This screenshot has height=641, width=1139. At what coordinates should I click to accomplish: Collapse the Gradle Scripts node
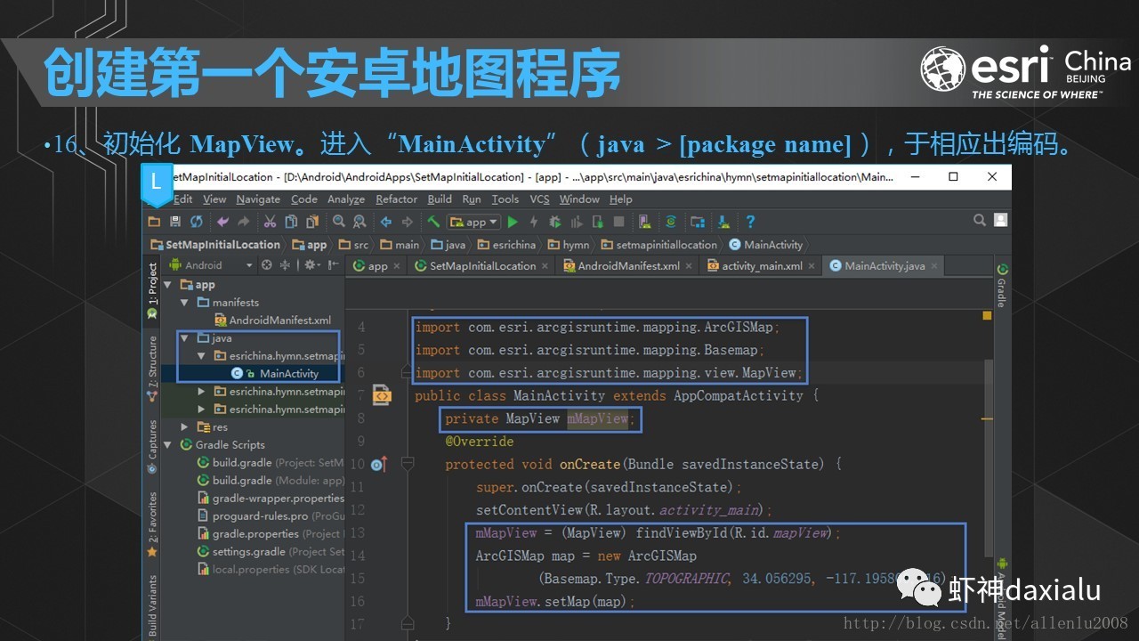[169, 445]
